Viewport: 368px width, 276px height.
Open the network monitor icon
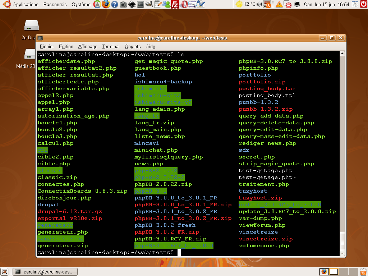(x=297, y=4)
